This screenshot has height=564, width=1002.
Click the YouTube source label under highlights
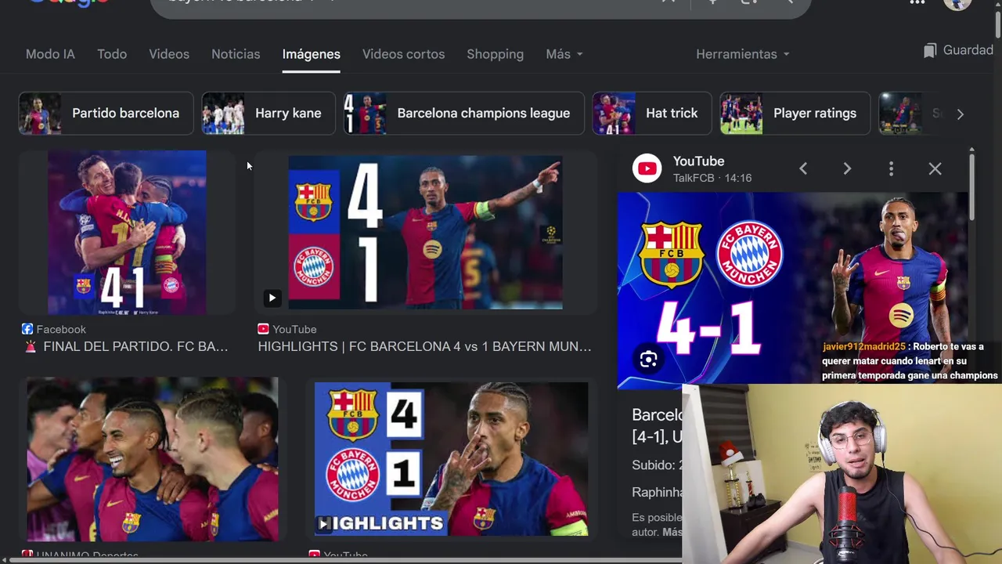(287, 329)
